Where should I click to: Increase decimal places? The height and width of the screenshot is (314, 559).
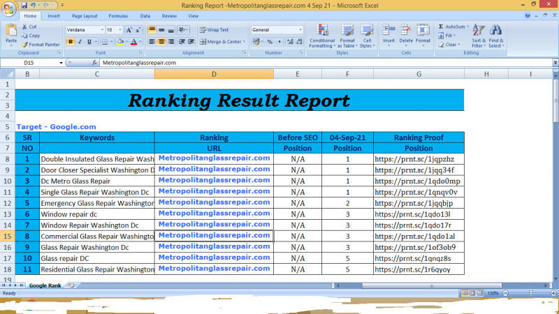coord(290,42)
